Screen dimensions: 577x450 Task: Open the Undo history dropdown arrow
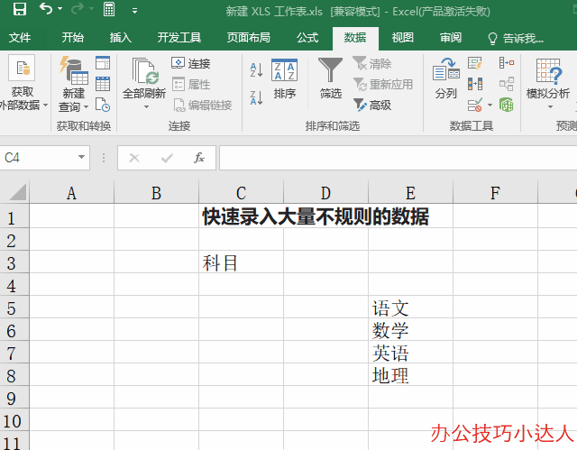tap(60, 9)
